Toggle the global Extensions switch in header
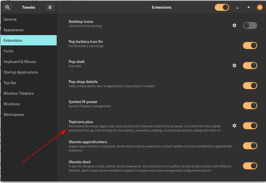The width and height of the screenshot is (266, 183). click(222, 7)
